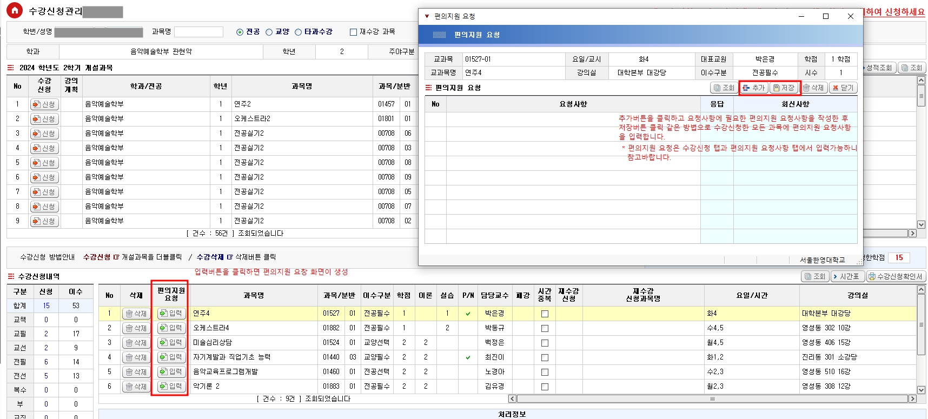Image resolution: width=928 pixels, height=419 pixels.
Task: Click 01457 course code cell
Action: point(386,104)
